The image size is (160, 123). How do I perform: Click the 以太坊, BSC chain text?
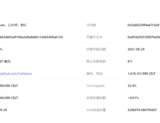17,25
